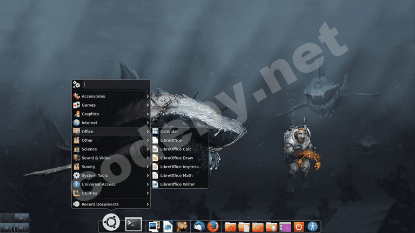Image resolution: width=415 pixels, height=233 pixels.
Task: Click the LibreOffice Writer document icon
Action: pyautogui.click(x=156, y=184)
